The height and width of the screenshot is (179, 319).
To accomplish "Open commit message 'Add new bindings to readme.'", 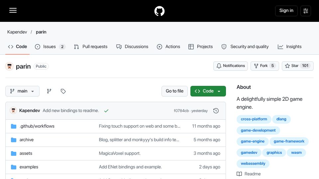I will (x=71, y=111).
